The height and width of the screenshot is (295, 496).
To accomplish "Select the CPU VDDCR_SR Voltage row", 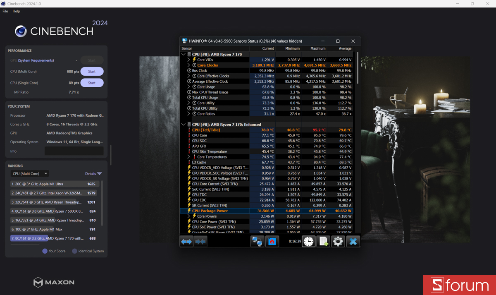I will pyautogui.click(x=267, y=178).
